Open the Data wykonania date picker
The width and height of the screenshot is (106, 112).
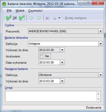(x=62, y=62)
